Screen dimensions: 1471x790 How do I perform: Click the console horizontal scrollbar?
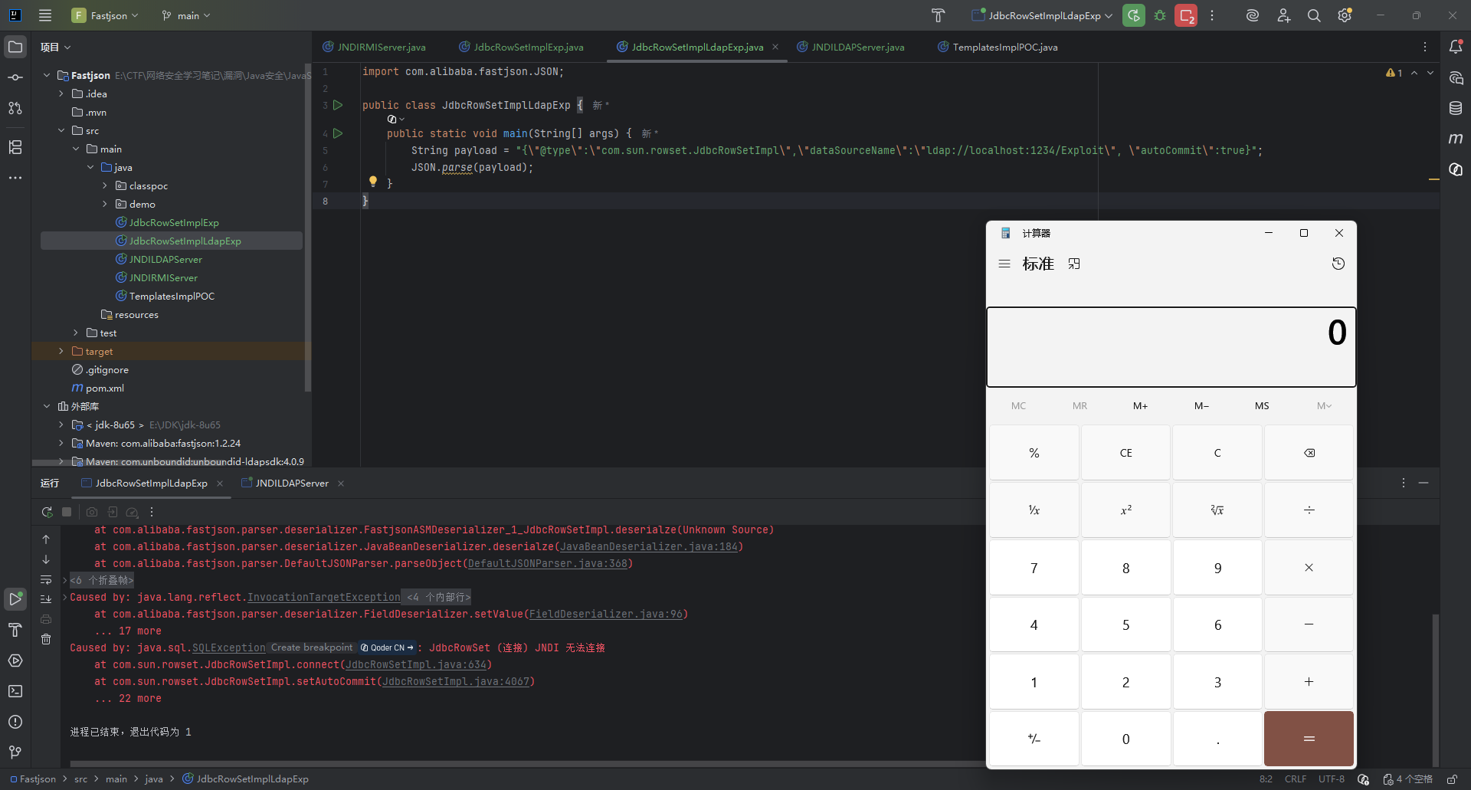[x=527, y=764]
